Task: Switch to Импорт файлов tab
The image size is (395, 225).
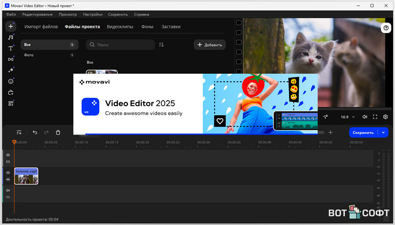Action: (x=41, y=26)
